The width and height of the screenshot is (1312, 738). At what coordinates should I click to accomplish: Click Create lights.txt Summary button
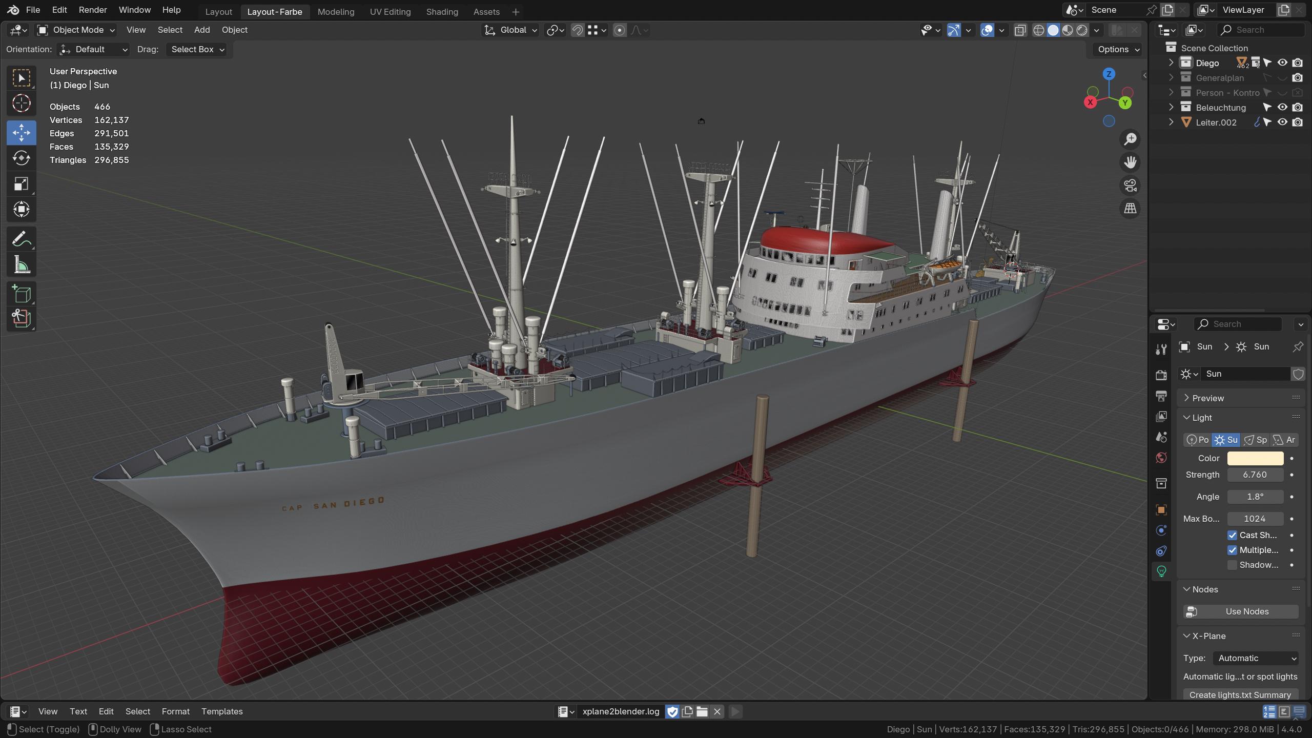point(1241,695)
